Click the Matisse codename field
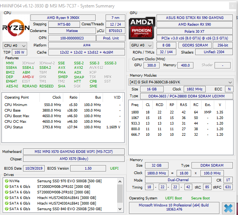The height and width of the screenshot is (215, 238). coord(72,31)
